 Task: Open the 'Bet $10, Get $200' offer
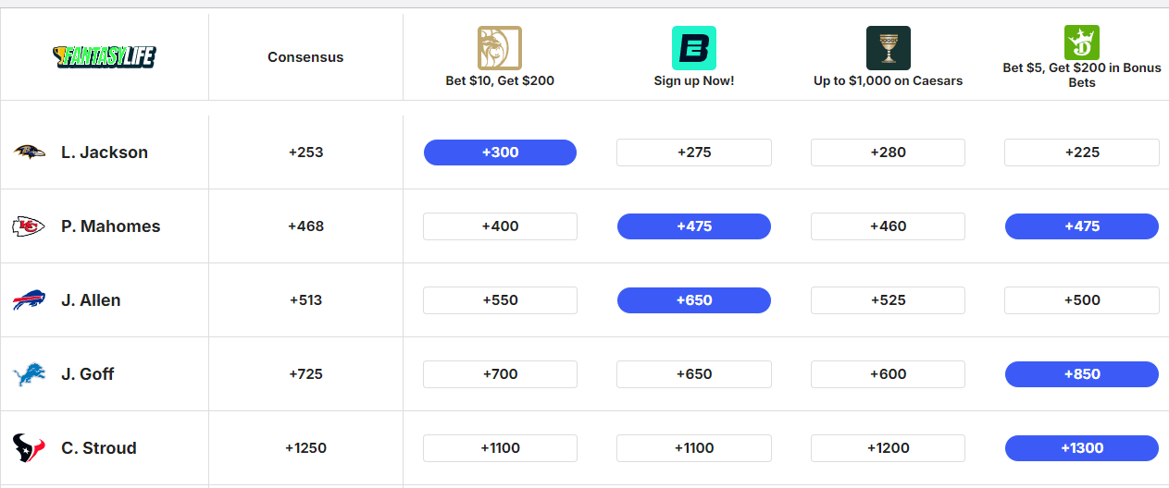pyautogui.click(x=500, y=81)
